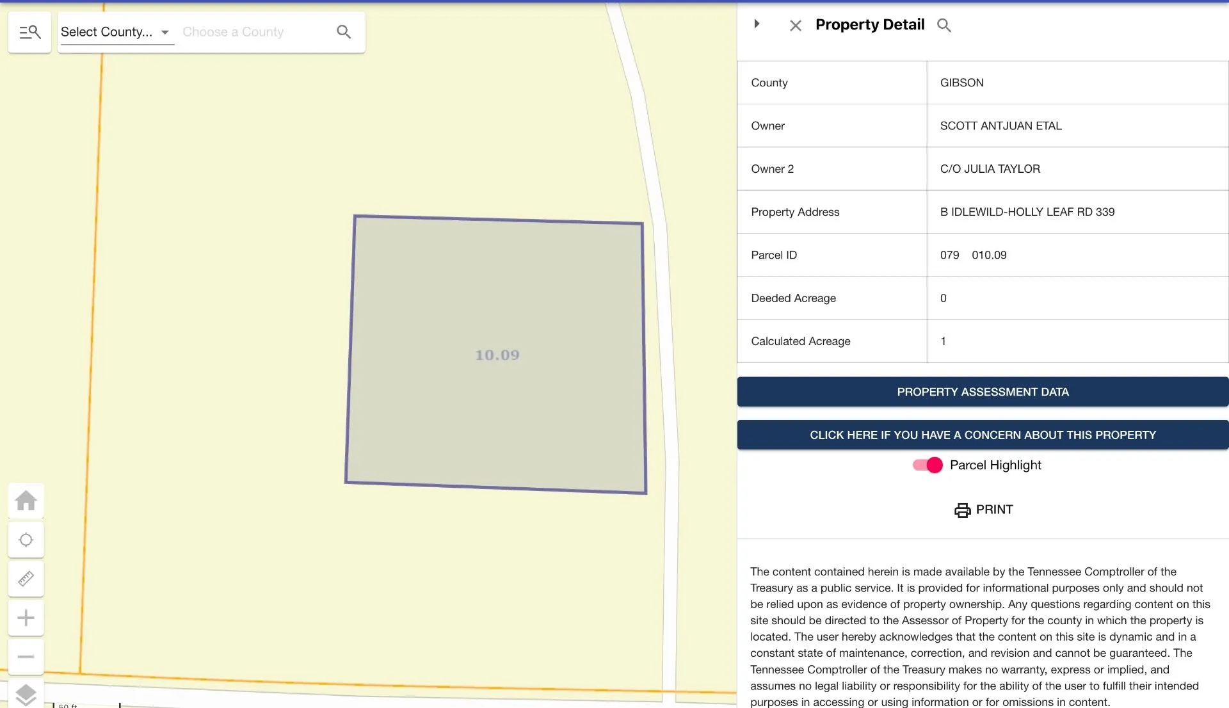Close the Property Detail panel
The image size is (1229, 708).
click(796, 26)
